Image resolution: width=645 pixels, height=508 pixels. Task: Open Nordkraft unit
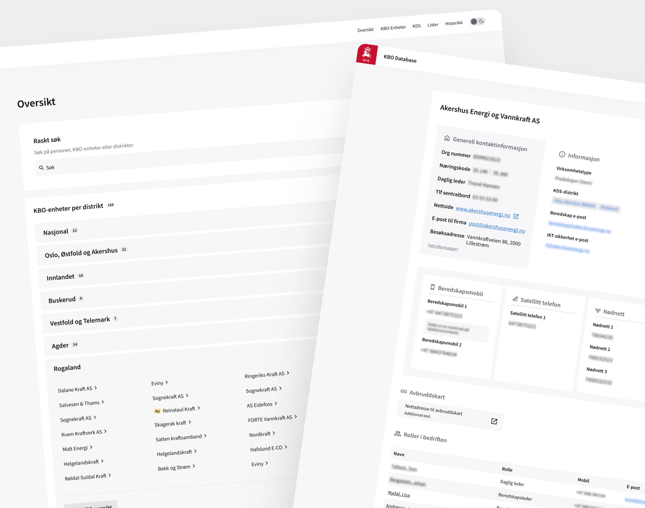point(262,434)
